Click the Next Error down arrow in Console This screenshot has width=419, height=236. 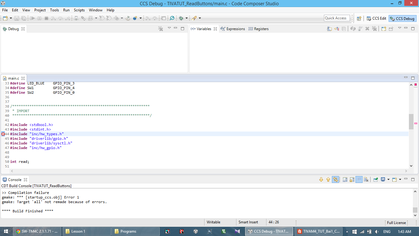(321, 180)
